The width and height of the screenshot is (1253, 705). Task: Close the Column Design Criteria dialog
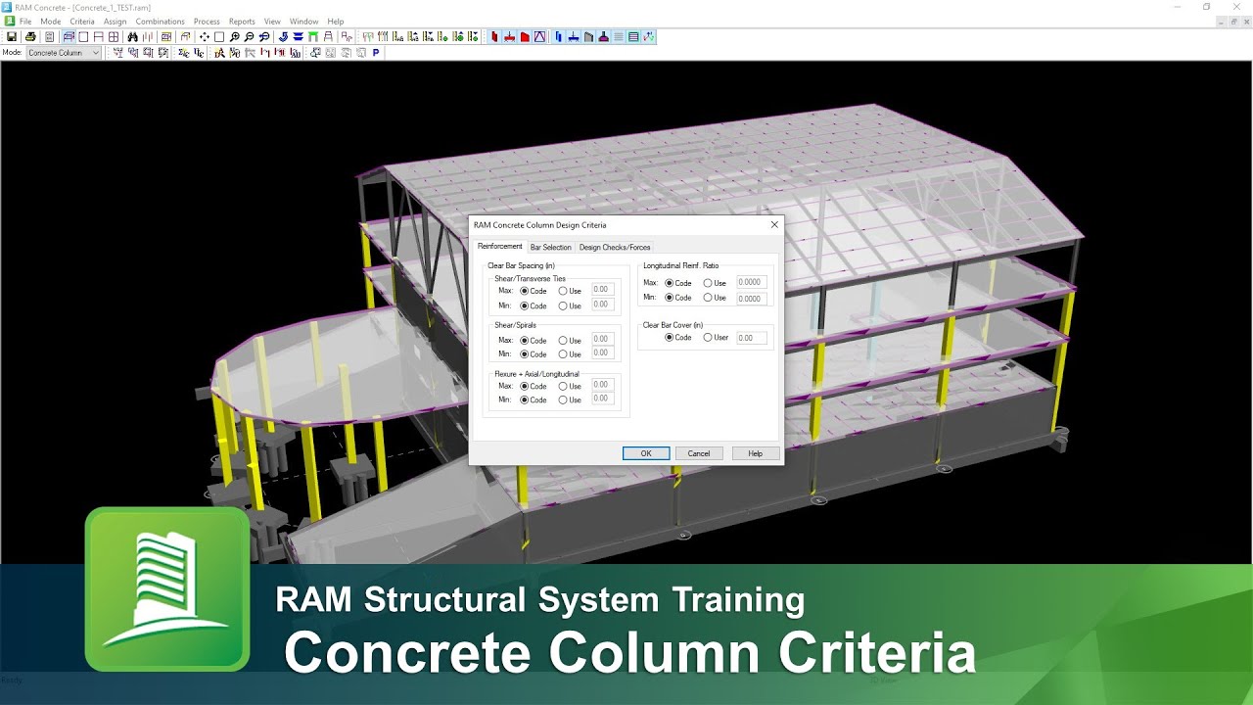774,225
